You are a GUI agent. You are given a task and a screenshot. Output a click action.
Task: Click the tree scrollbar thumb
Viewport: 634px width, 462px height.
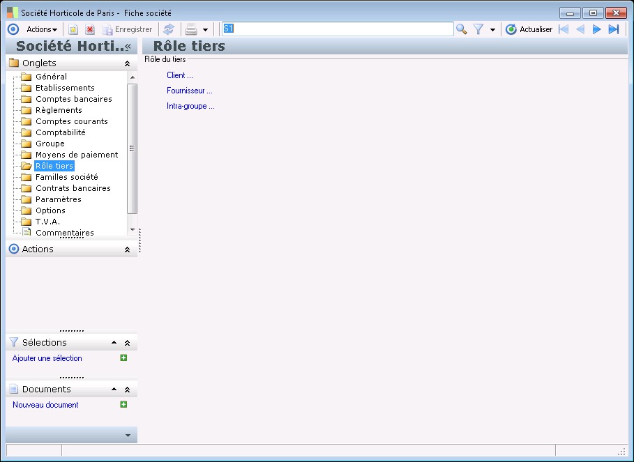(133, 148)
